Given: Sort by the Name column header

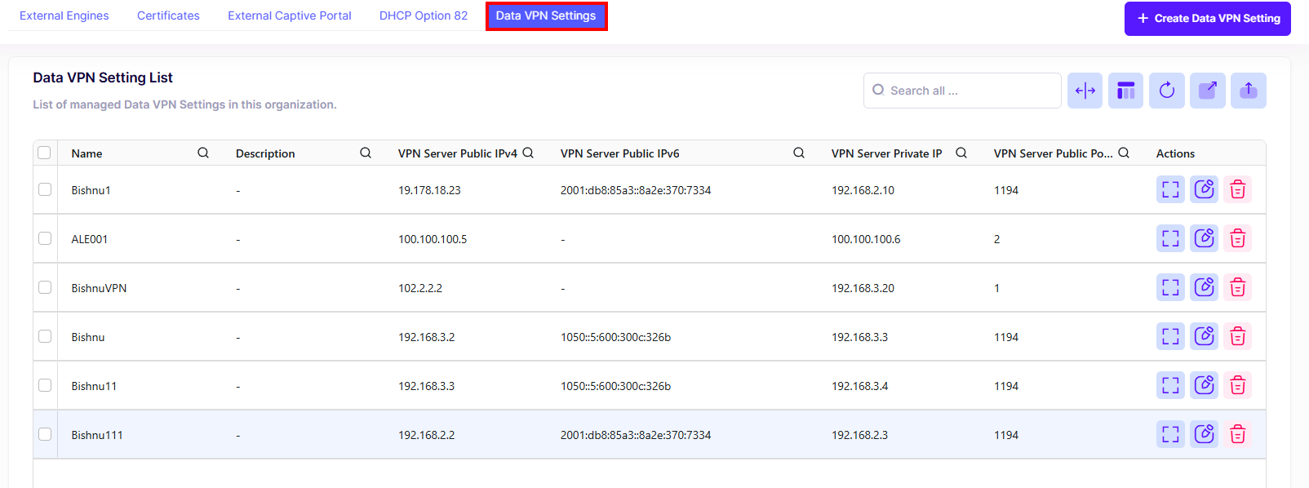Looking at the screenshot, I should click(x=87, y=153).
